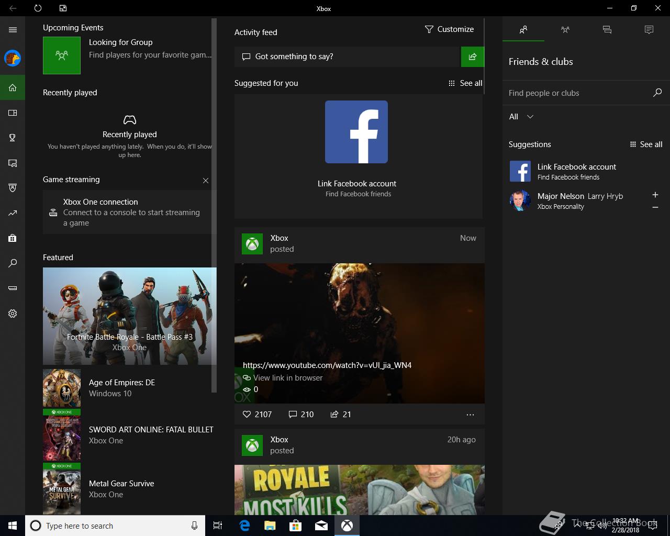This screenshot has height=536, width=670.
Task: Click the microphone icon in taskbar search
Action: pos(194,526)
